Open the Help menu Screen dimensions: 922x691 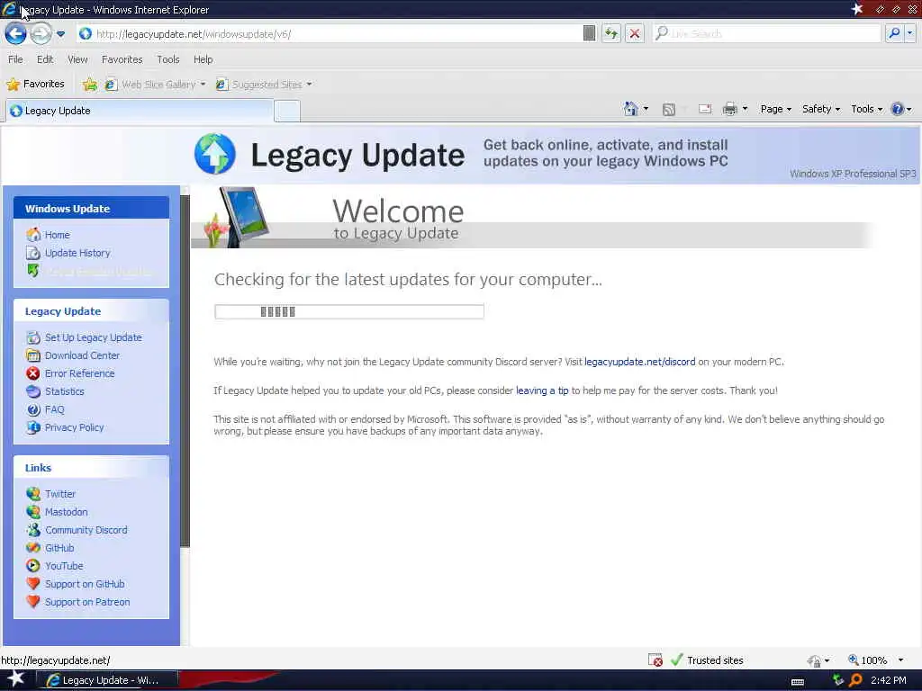[203, 59]
